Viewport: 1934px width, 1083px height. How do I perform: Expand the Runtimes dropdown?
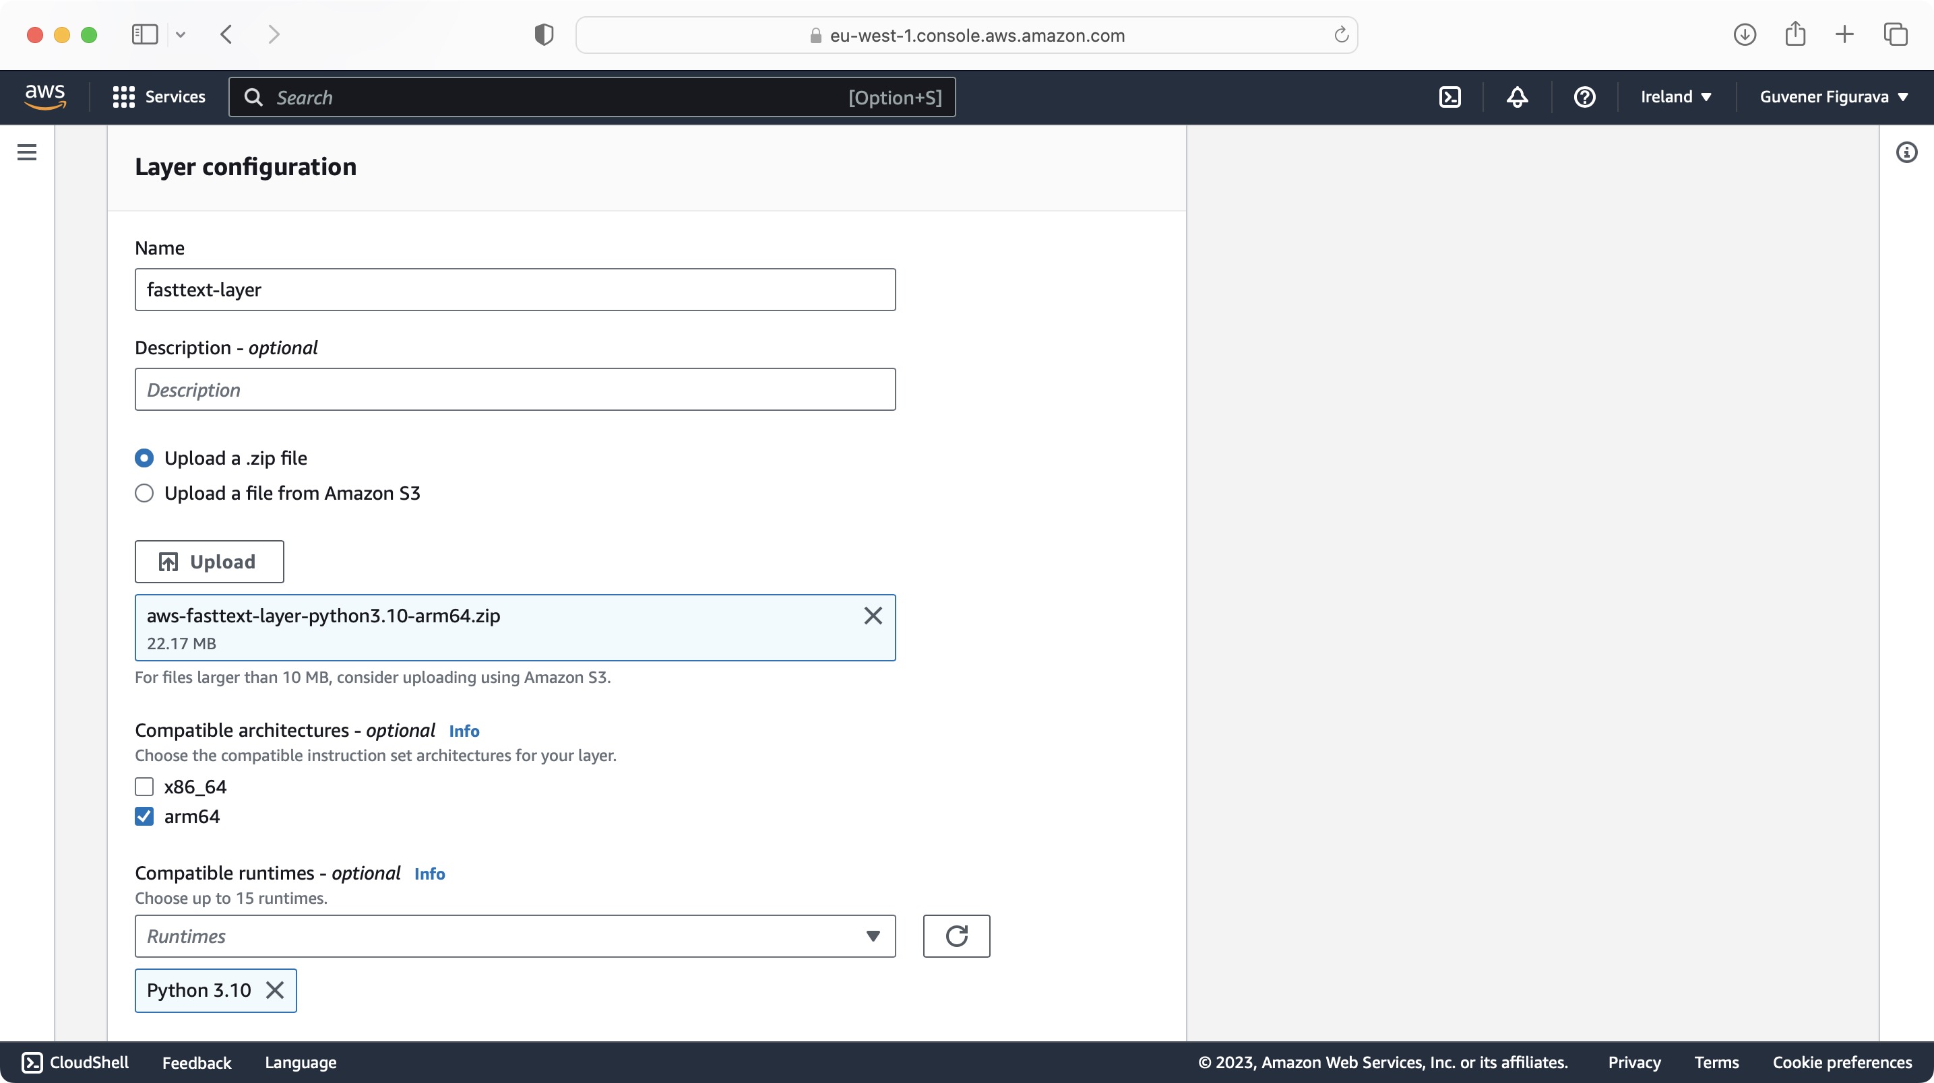pos(515,936)
